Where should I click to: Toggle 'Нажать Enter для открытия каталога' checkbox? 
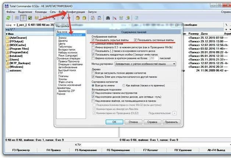[x=93, y=77]
